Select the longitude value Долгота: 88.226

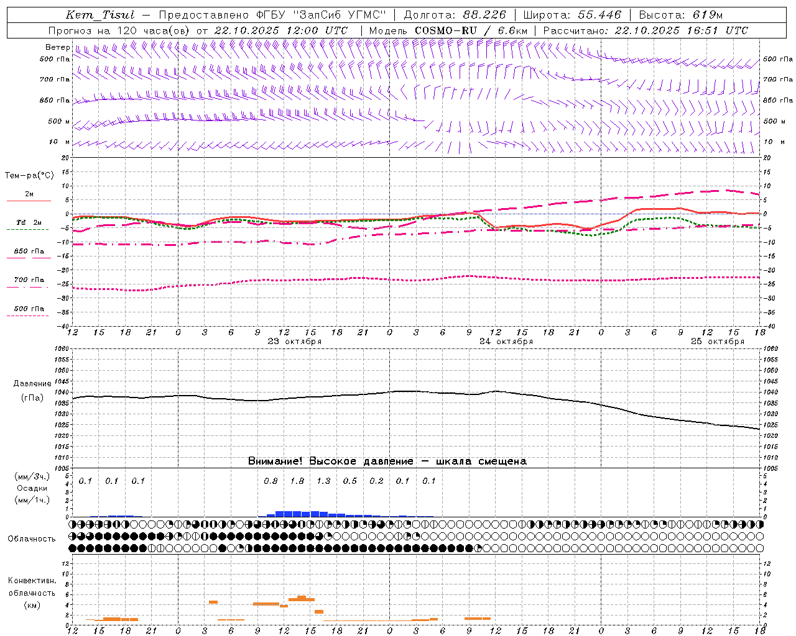pos(455,15)
